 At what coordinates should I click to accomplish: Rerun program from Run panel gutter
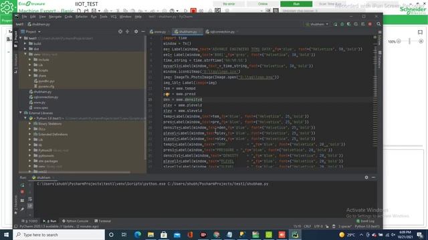coord(22,185)
